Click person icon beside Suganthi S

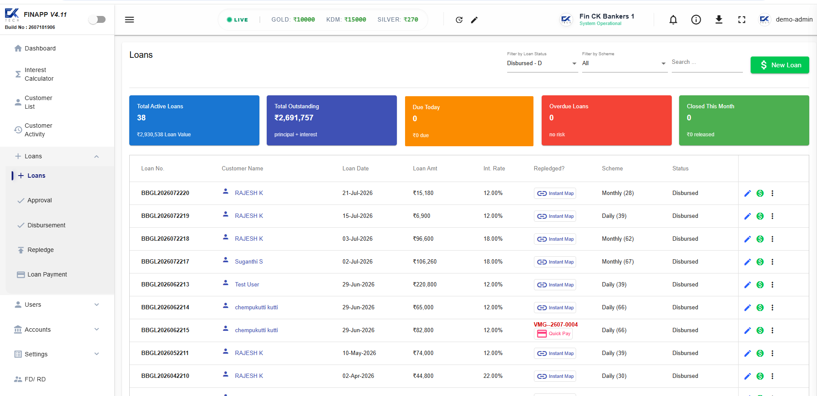point(225,260)
